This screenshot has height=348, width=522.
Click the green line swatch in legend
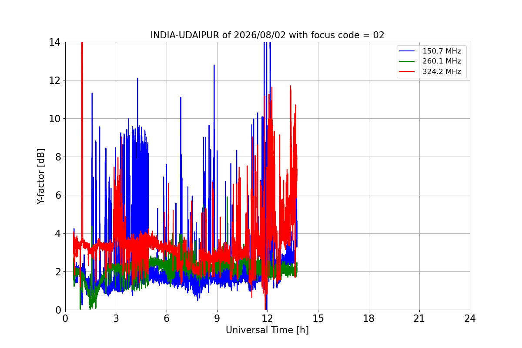pos(408,61)
